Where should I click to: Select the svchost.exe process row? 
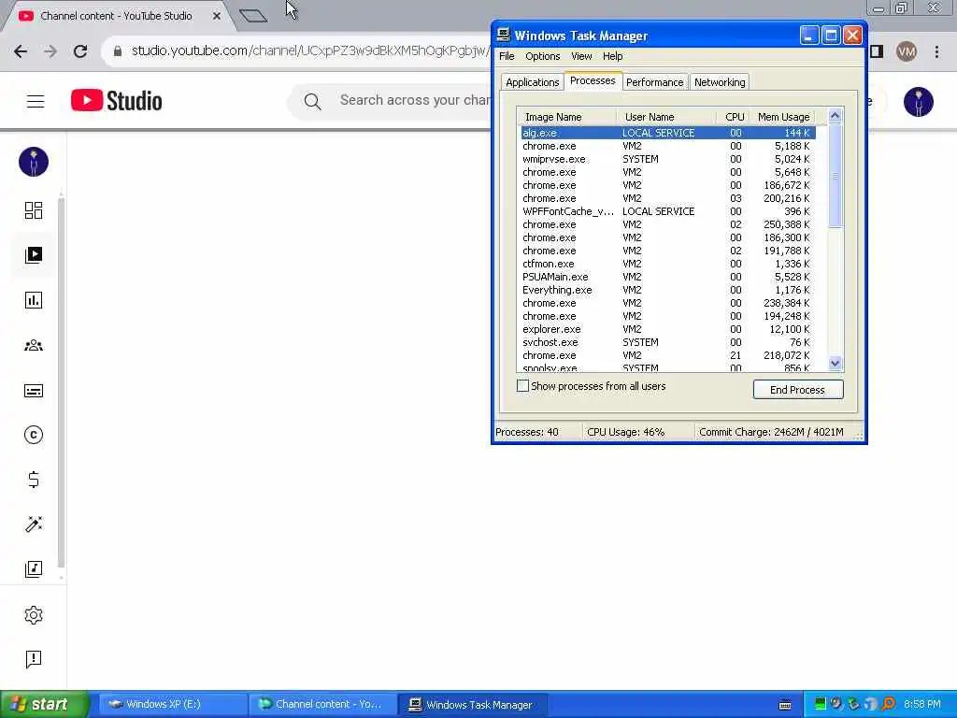(x=668, y=342)
